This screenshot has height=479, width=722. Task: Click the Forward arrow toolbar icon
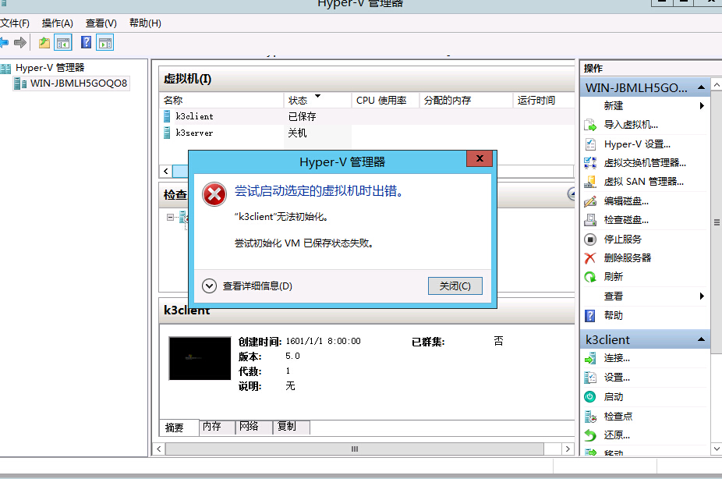click(x=19, y=43)
